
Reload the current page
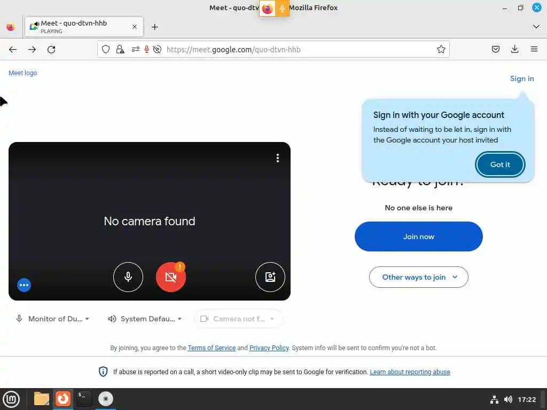(x=51, y=50)
